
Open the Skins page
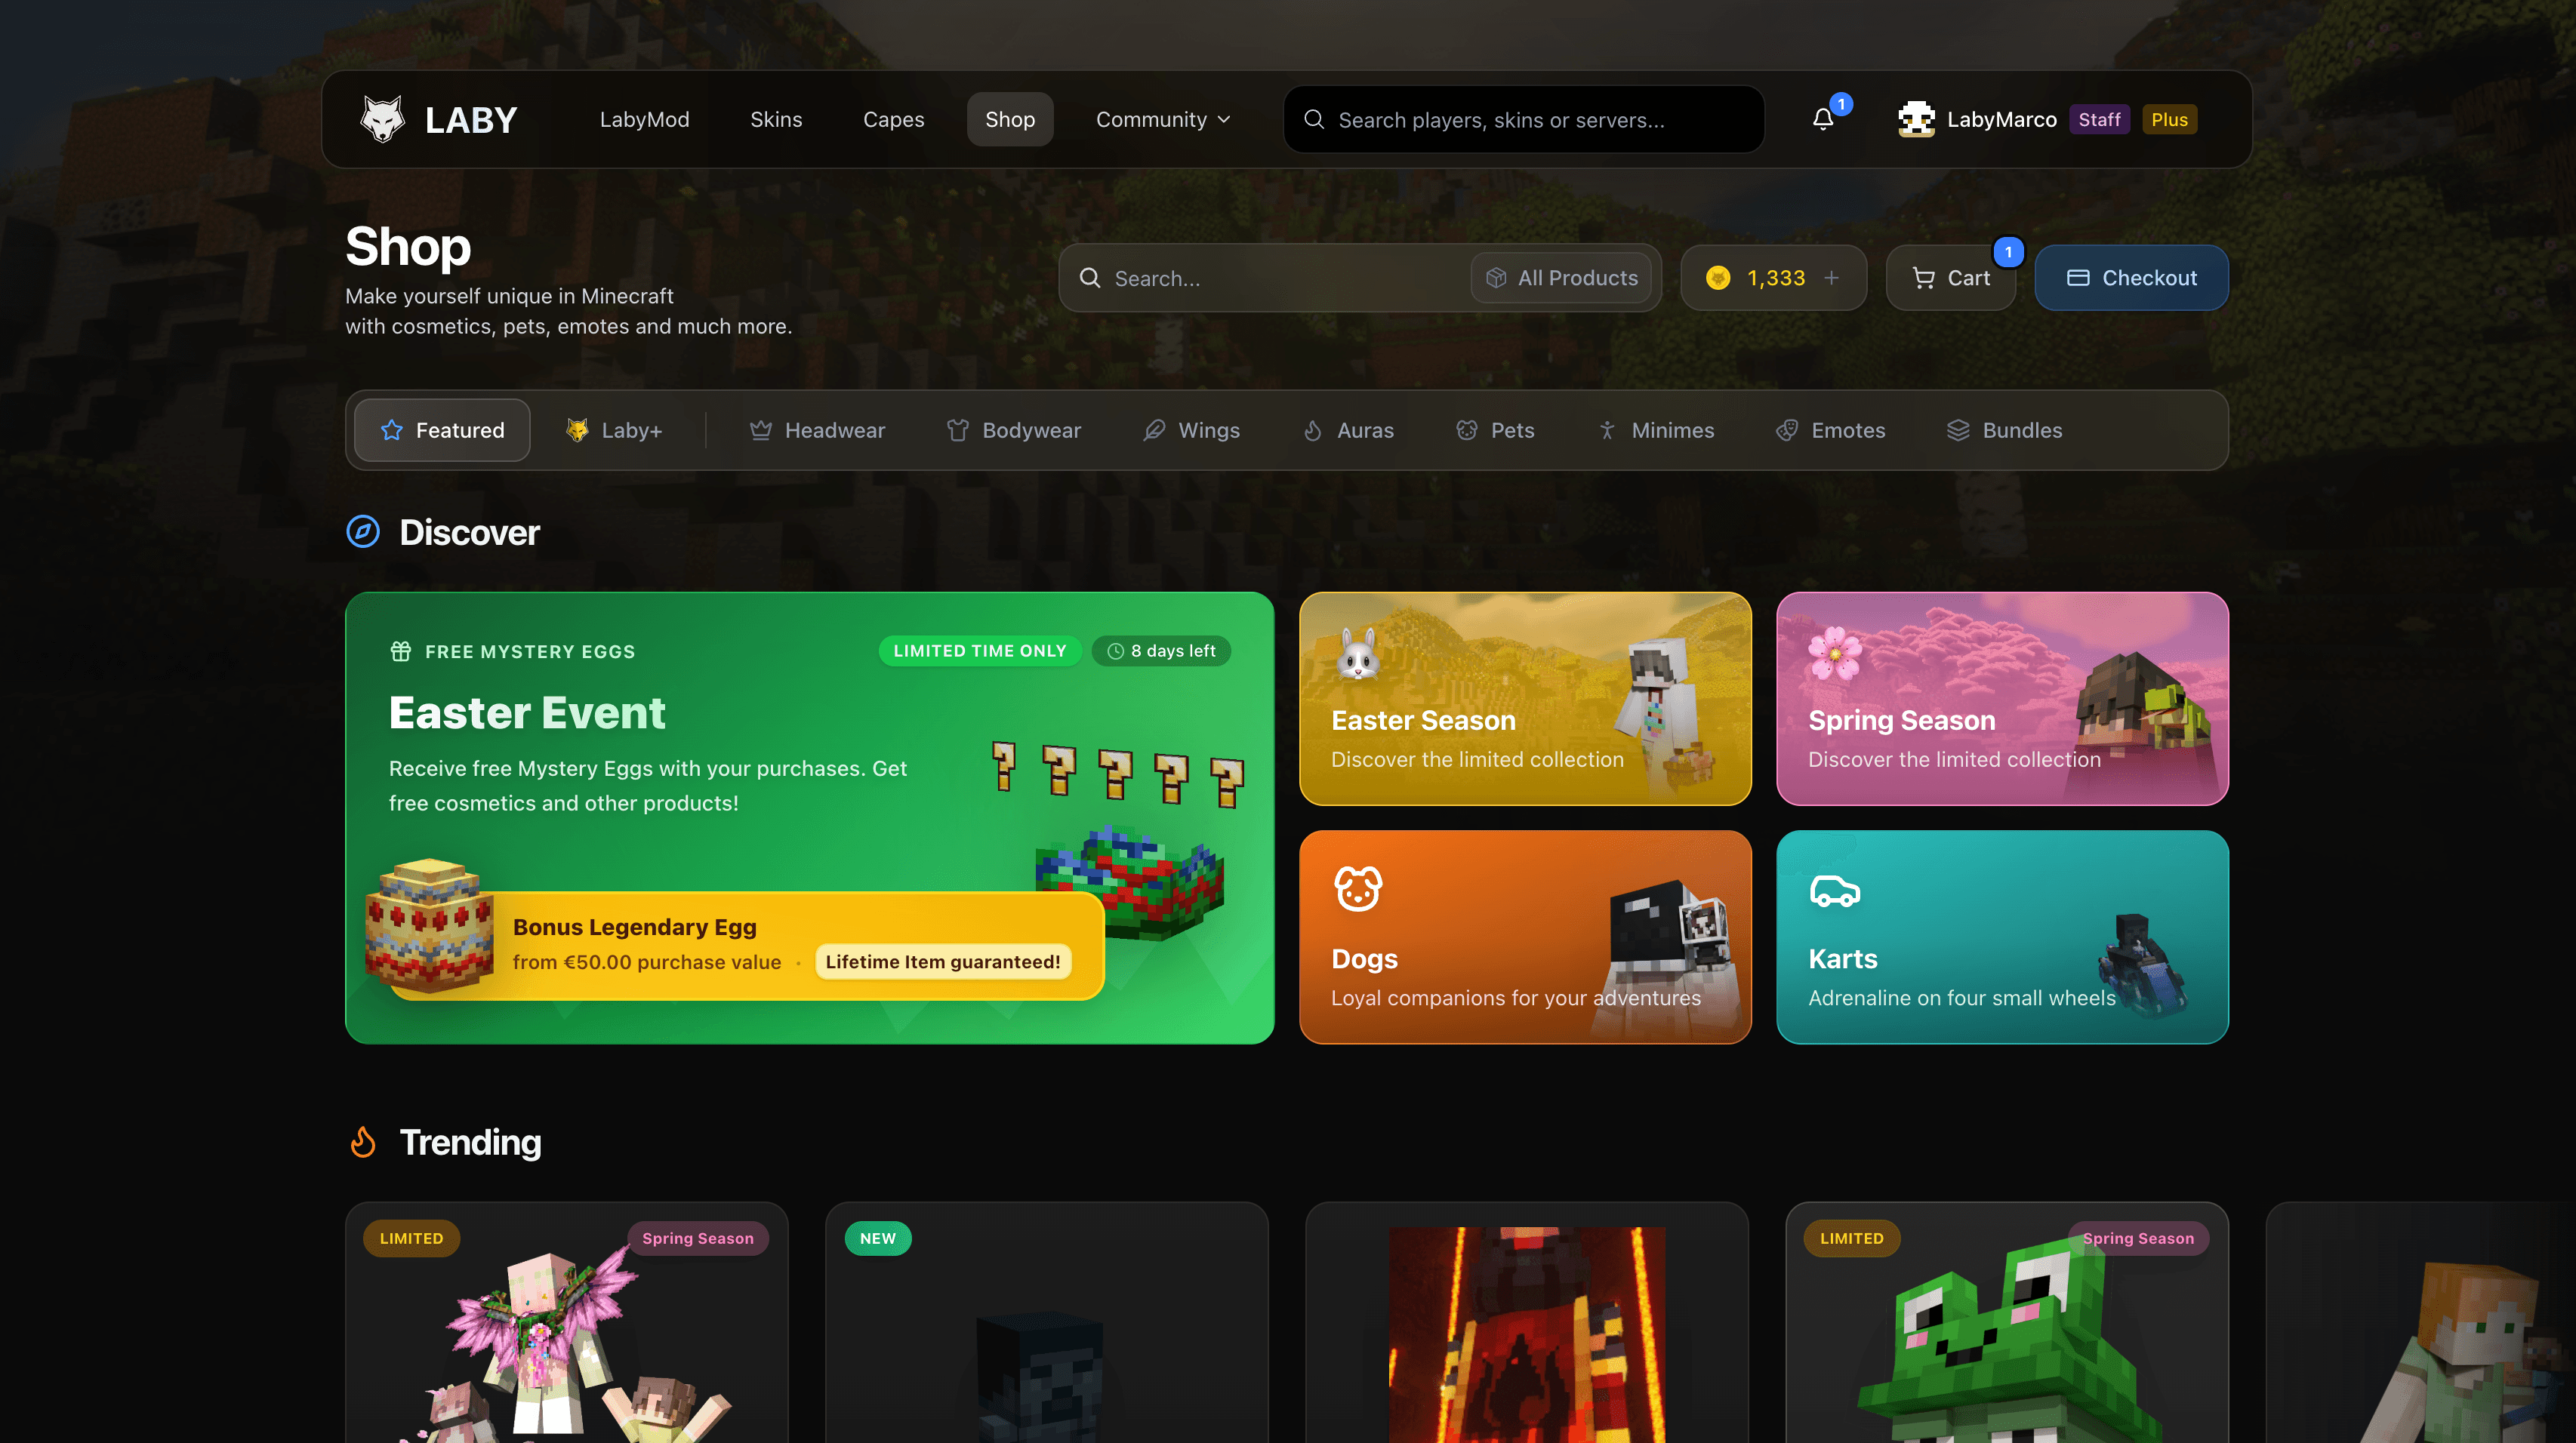(x=776, y=120)
